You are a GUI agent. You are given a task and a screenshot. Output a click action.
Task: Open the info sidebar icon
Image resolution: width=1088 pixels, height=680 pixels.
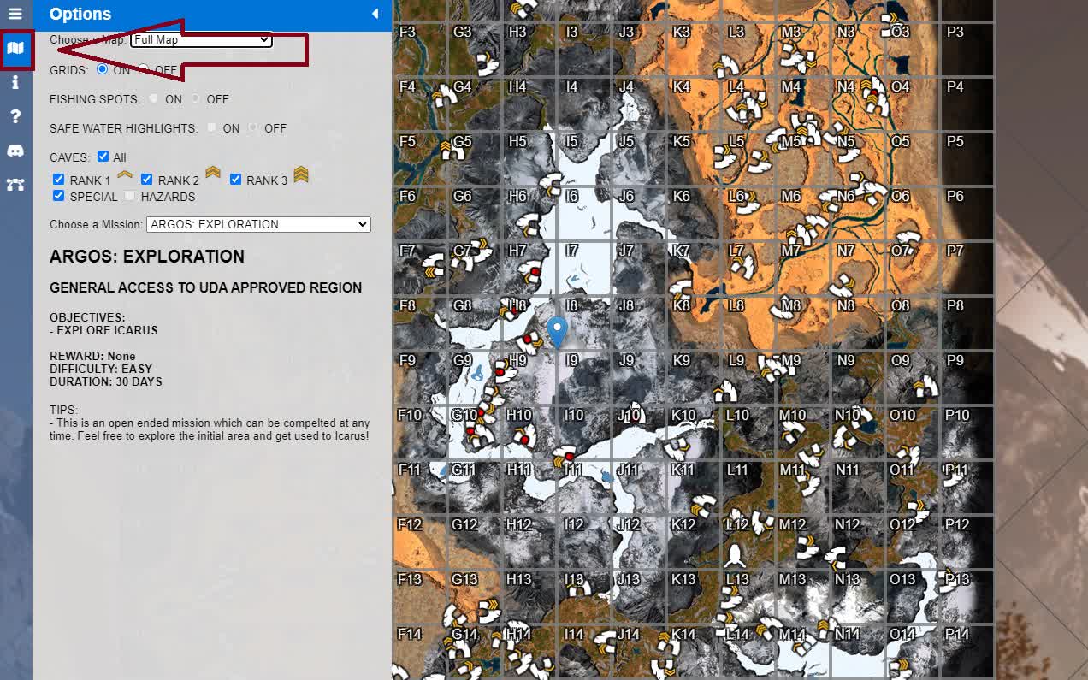click(15, 83)
